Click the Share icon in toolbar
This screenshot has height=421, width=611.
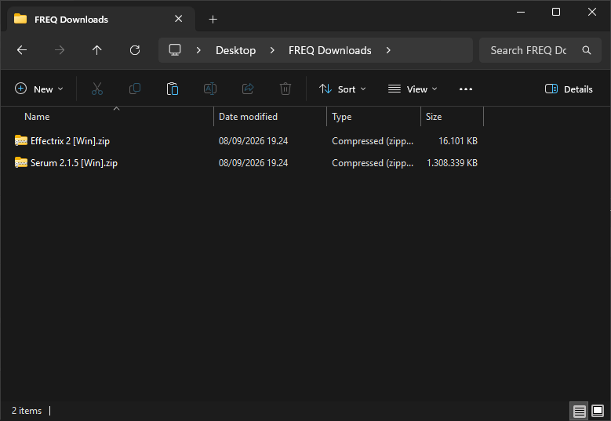[248, 89]
